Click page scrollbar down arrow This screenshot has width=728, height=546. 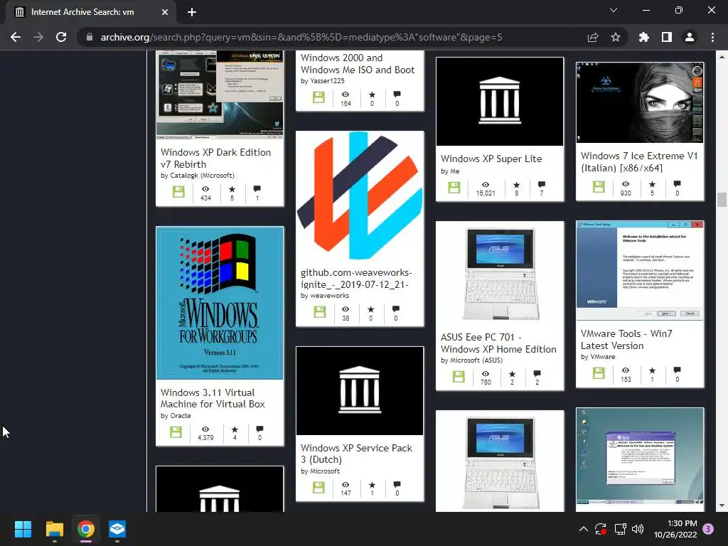click(x=722, y=505)
